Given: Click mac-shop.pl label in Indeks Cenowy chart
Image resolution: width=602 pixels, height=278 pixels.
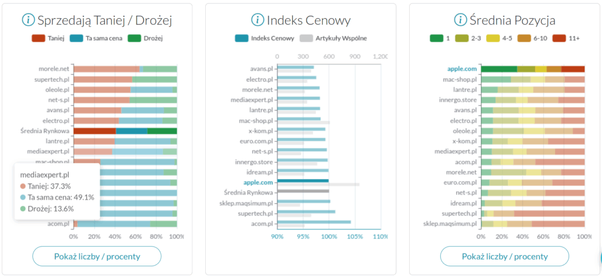Looking at the screenshot, I should point(257,120).
